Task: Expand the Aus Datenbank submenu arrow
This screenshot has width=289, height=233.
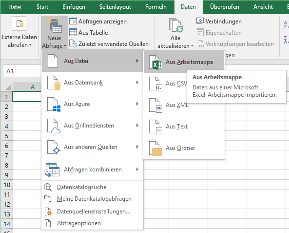Action: coord(137,83)
